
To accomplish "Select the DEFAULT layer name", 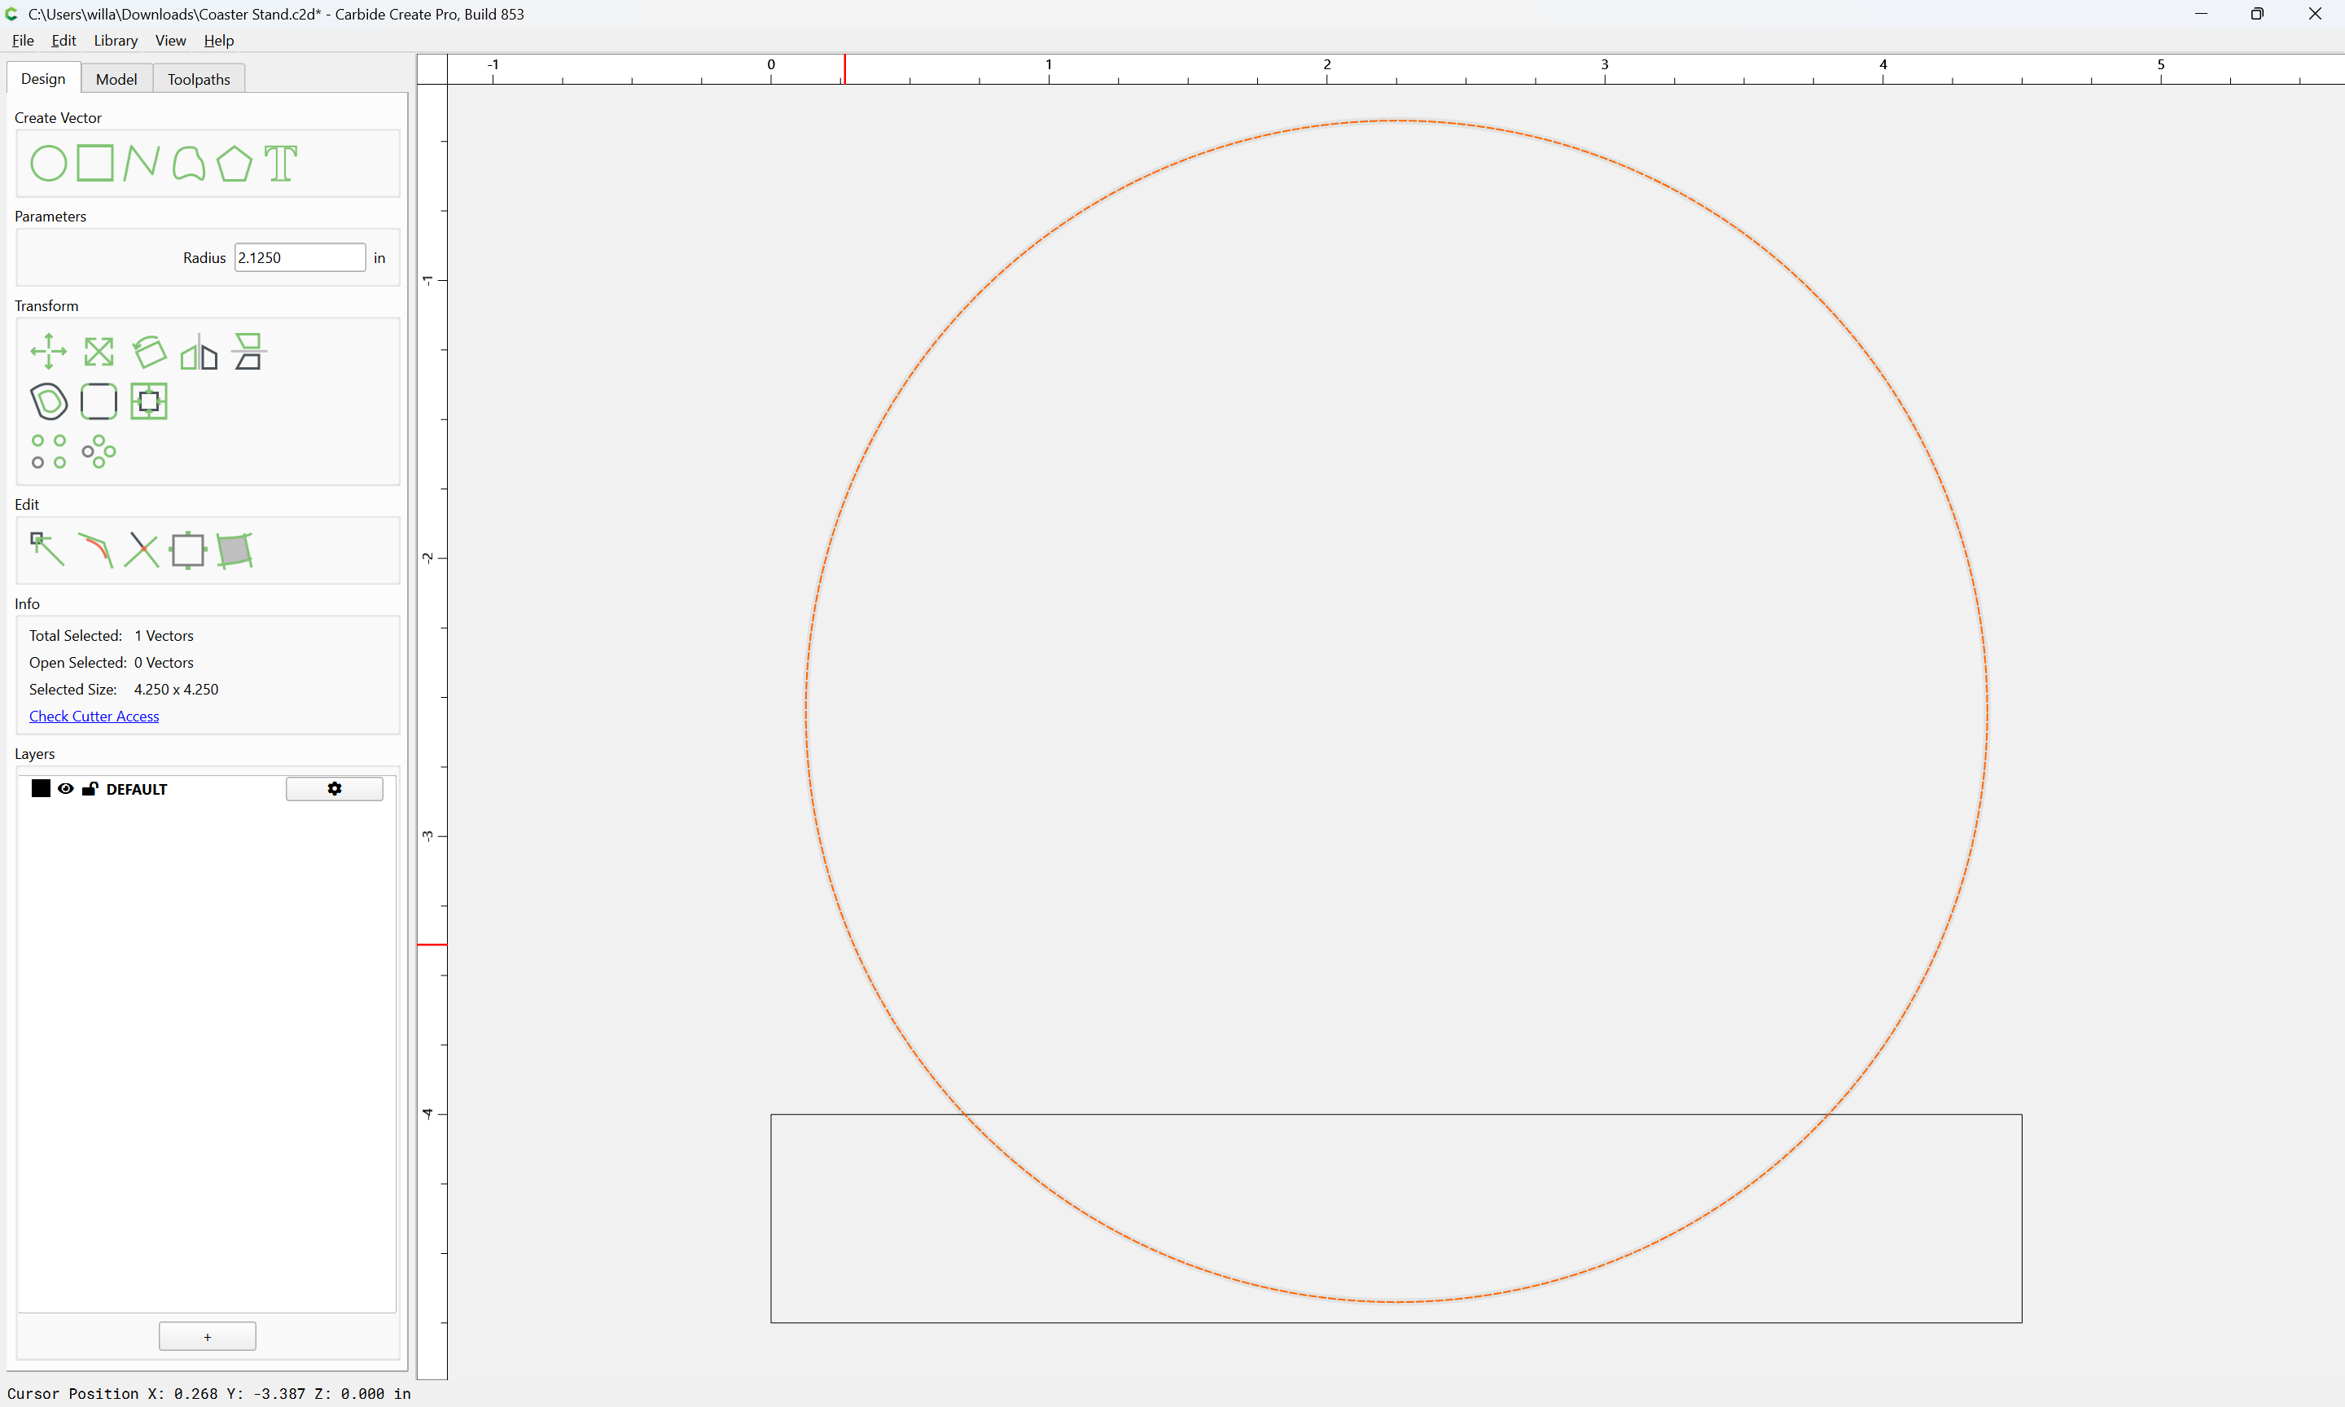I will tap(137, 789).
